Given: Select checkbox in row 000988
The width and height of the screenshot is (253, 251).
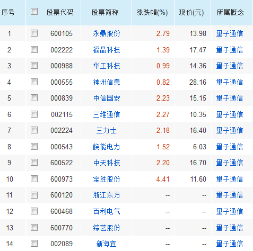Looking at the screenshot, I should tap(34, 66).
